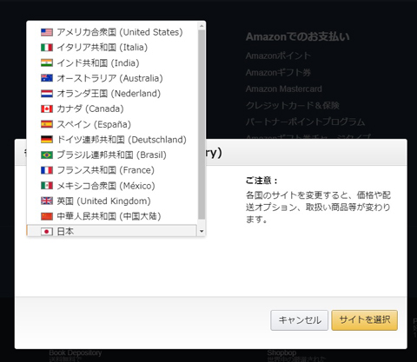Open the Amazonポイント link

278,56
